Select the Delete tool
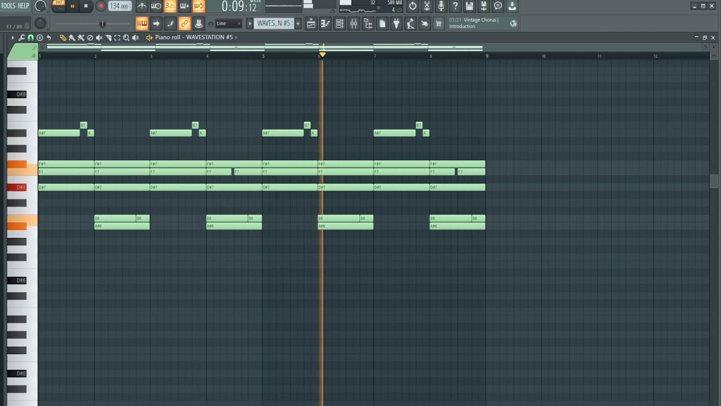The image size is (721, 406). click(90, 38)
